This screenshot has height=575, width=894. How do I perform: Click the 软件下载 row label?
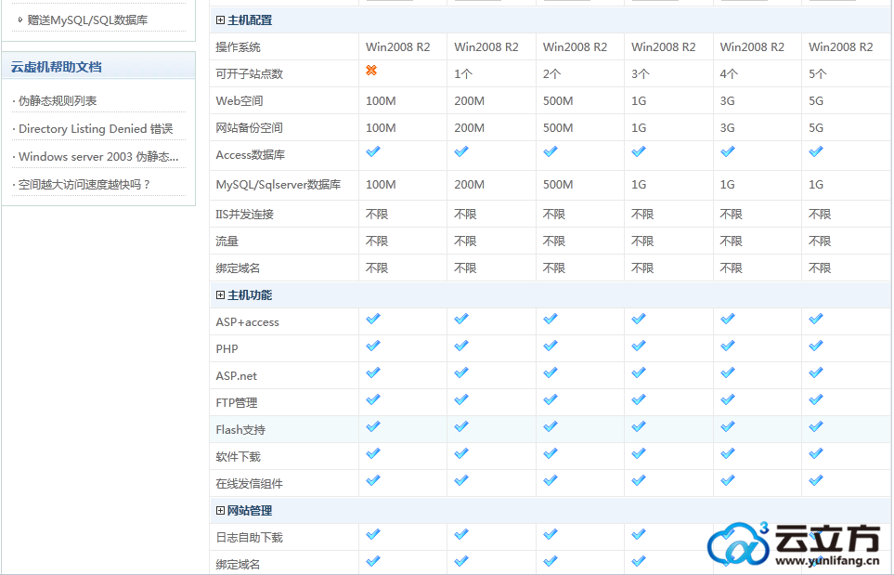(x=238, y=457)
